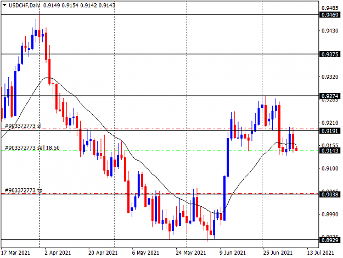Click the 24 May 2021 date label
343x258 pixels.
coord(191,252)
